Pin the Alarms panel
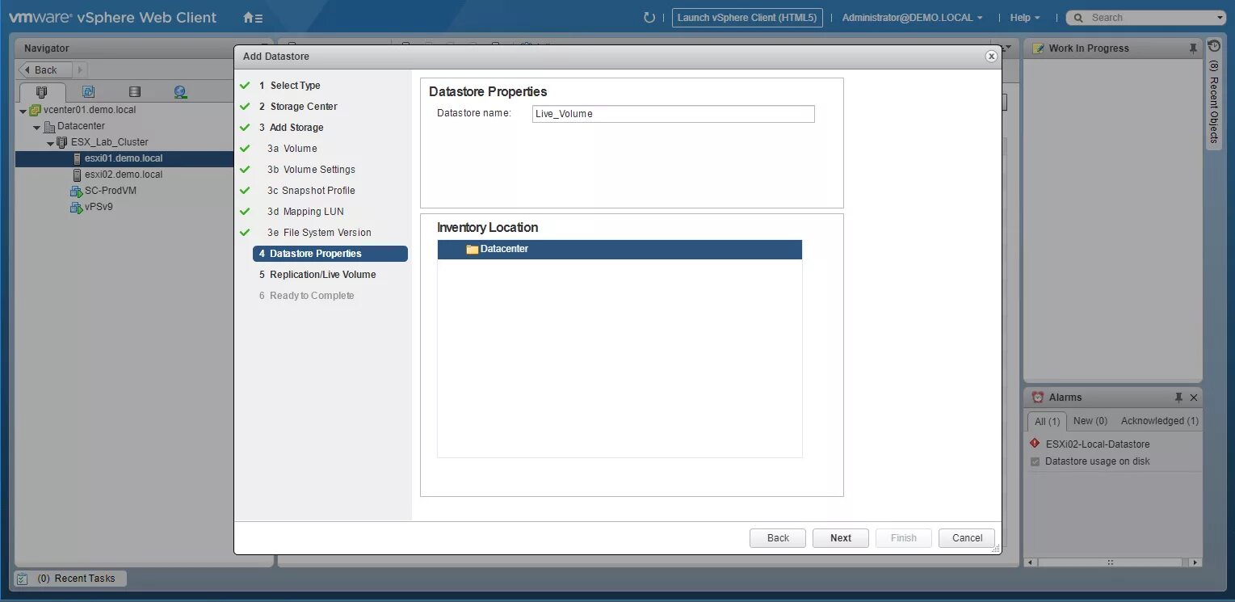Screen dimensions: 1235x602 [x=1178, y=397]
